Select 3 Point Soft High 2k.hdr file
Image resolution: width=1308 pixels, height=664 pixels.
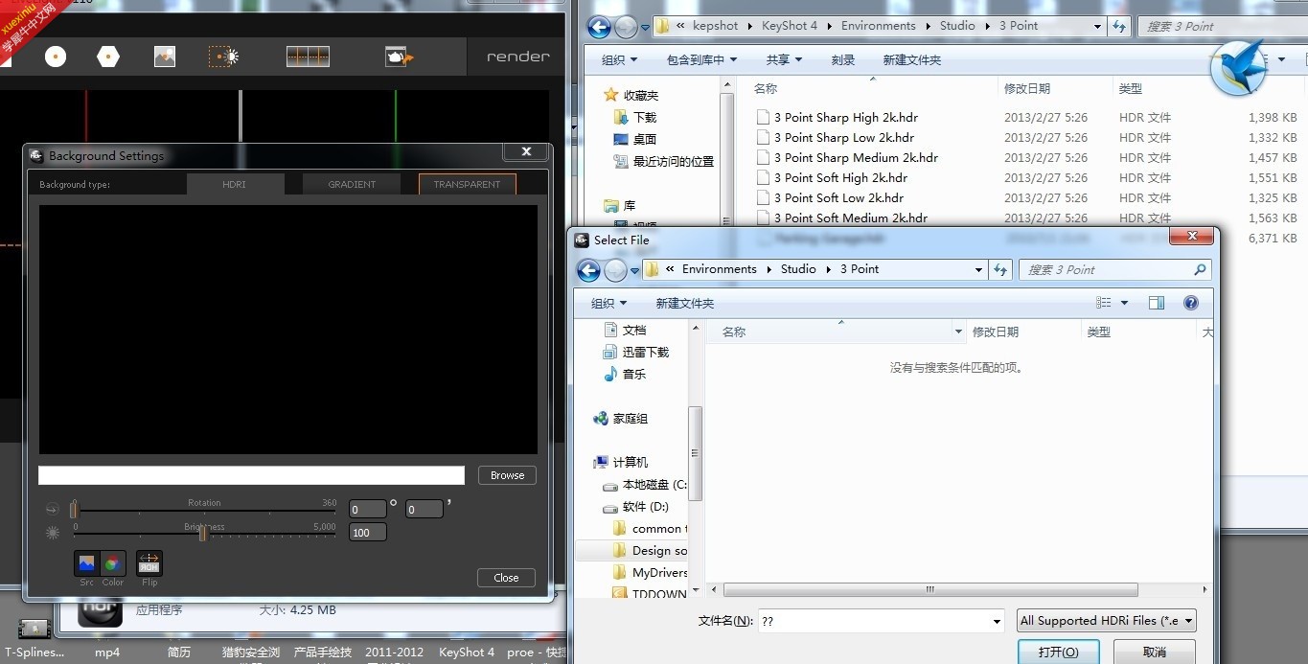click(x=840, y=177)
